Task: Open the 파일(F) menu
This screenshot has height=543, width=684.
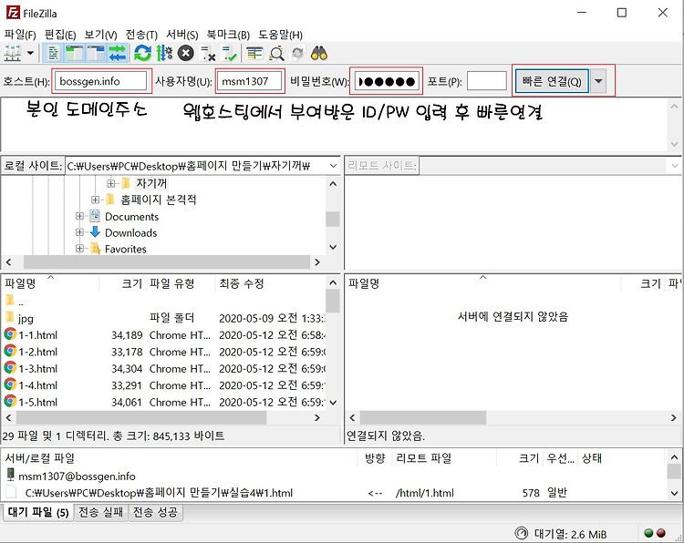Action: 20,34
